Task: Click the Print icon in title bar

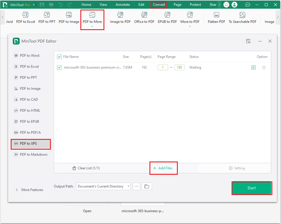Action: pos(51,5)
